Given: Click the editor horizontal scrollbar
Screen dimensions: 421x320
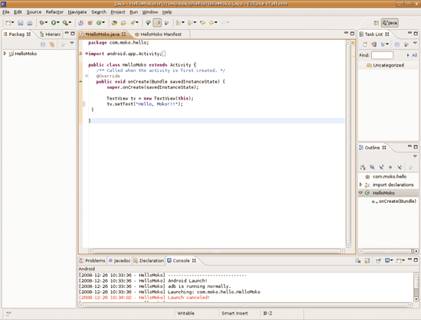Looking at the screenshot, I should (217, 251).
